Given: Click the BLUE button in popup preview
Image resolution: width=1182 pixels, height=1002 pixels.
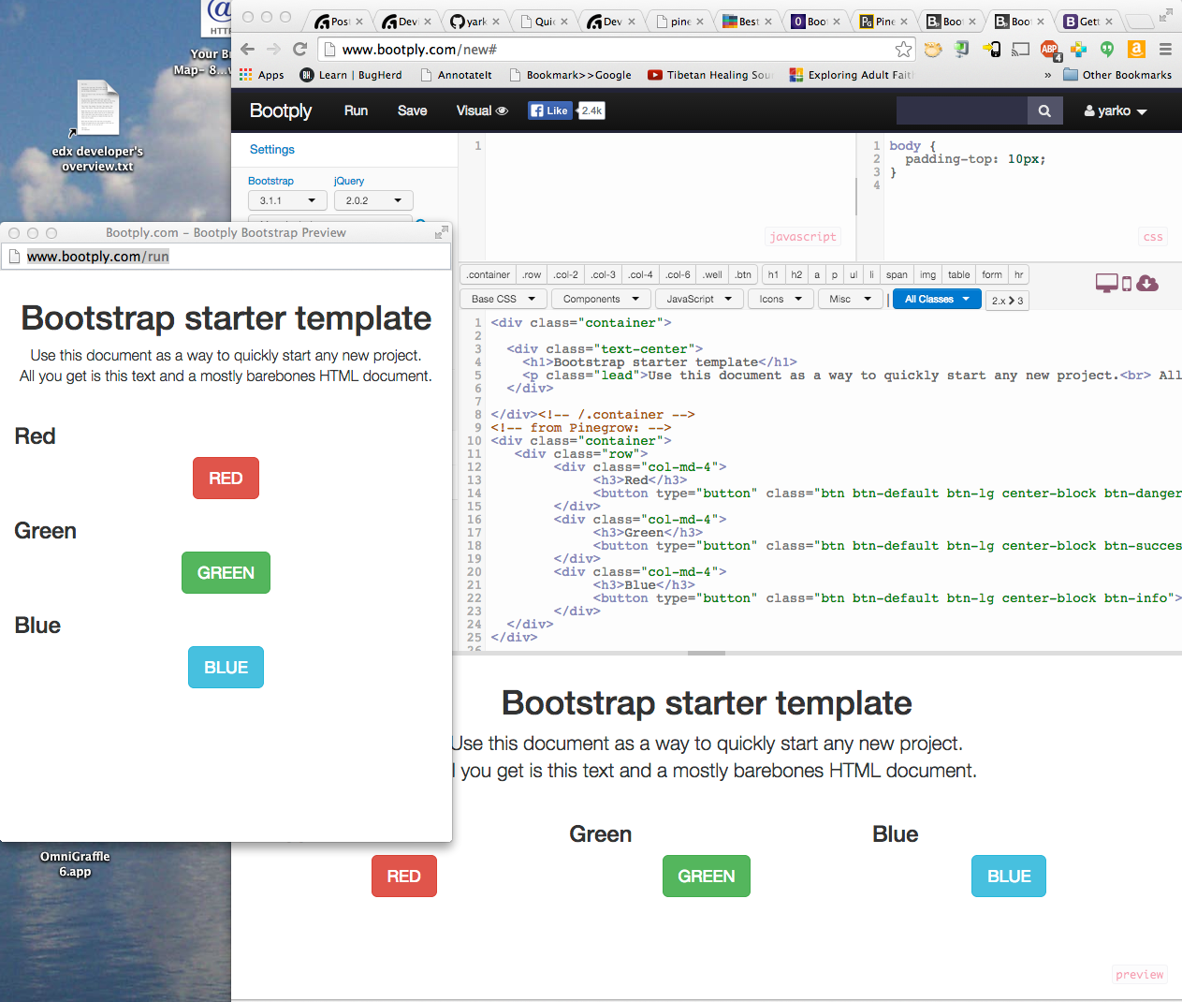Looking at the screenshot, I should (226, 668).
